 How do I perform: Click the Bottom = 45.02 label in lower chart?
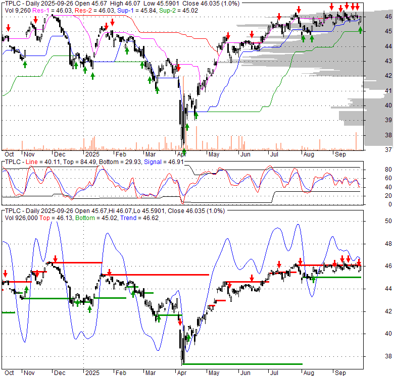click(96, 218)
